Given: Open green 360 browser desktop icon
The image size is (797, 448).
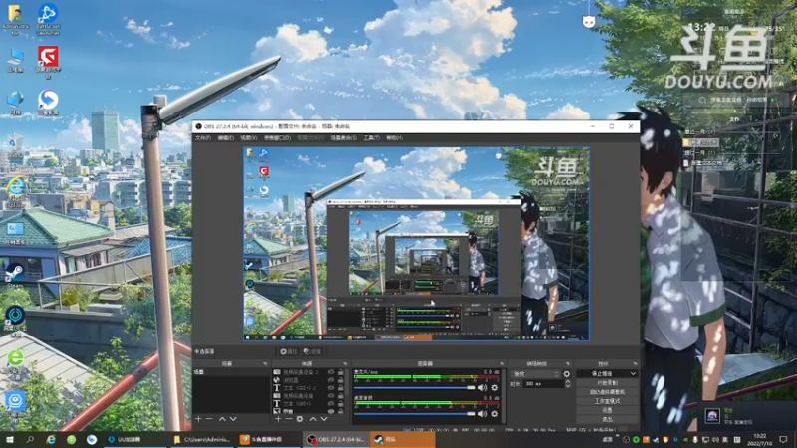Looking at the screenshot, I should tap(15, 363).
